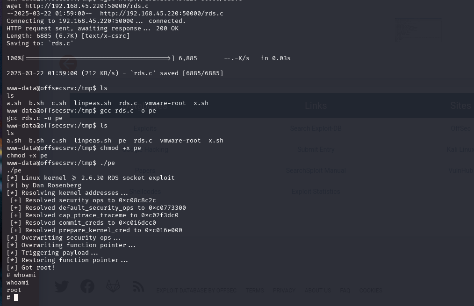Viewport: 474px width, 306px height.
Task: Click the "'rds.c' saved [6885/6885]" line
Action: coord(115,73)
